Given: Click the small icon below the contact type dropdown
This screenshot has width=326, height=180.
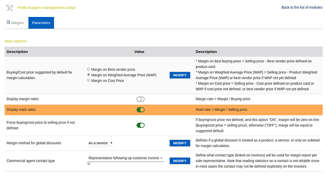Looking at the screenshot, I should 89,164.
